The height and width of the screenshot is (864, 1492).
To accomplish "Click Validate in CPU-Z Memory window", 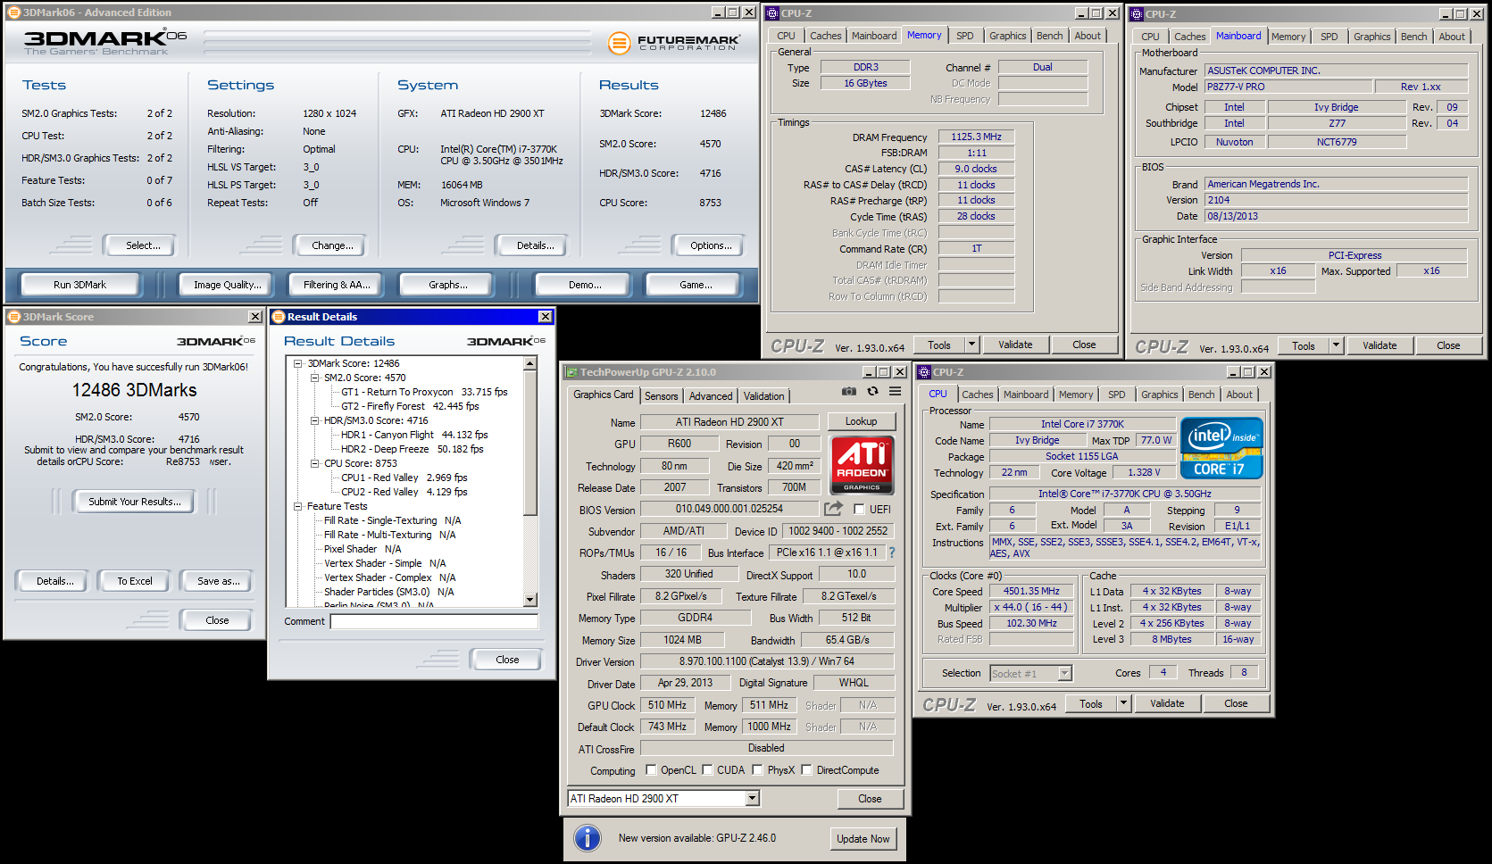I will (1015, 345).
